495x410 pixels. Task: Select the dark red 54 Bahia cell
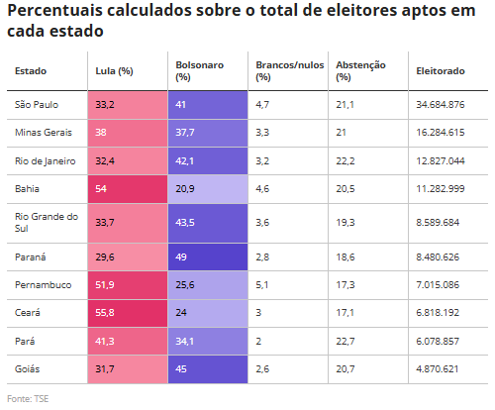click(x=128, y=189)
